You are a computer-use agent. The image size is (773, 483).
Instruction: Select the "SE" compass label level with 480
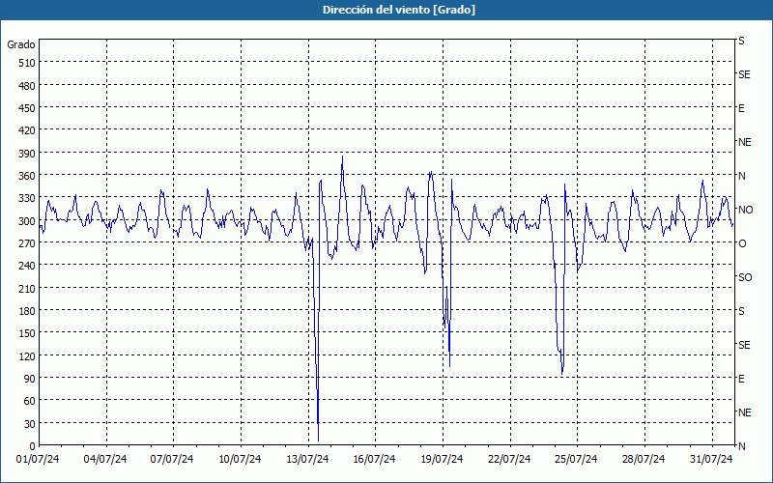(744, 75)
